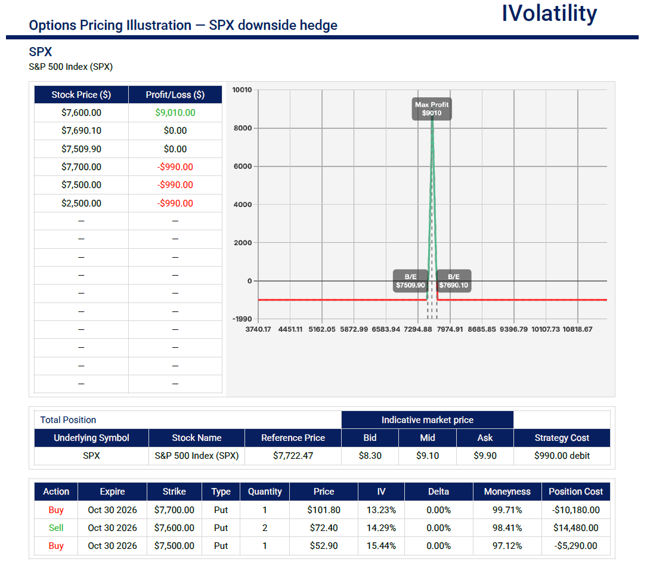Click the 'Action' column header

pyautogui.click(x=56, y=492)
